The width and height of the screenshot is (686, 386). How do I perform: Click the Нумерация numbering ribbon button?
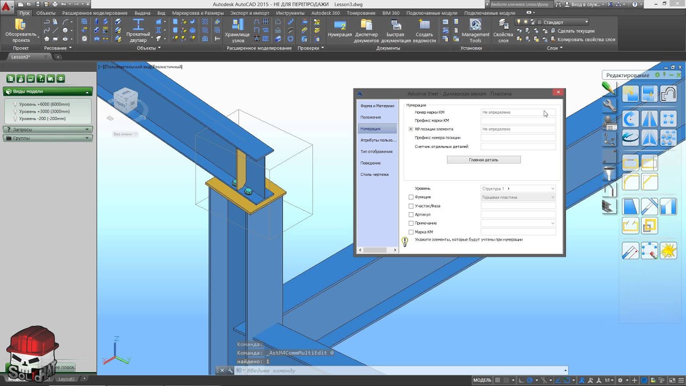(x=340, y=28)
